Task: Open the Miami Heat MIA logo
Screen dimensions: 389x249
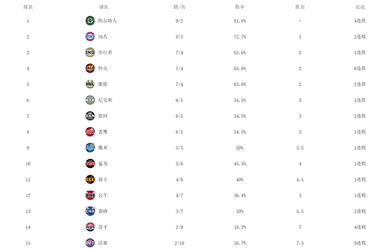Action: pyautogui.click(x=90, y=68)
